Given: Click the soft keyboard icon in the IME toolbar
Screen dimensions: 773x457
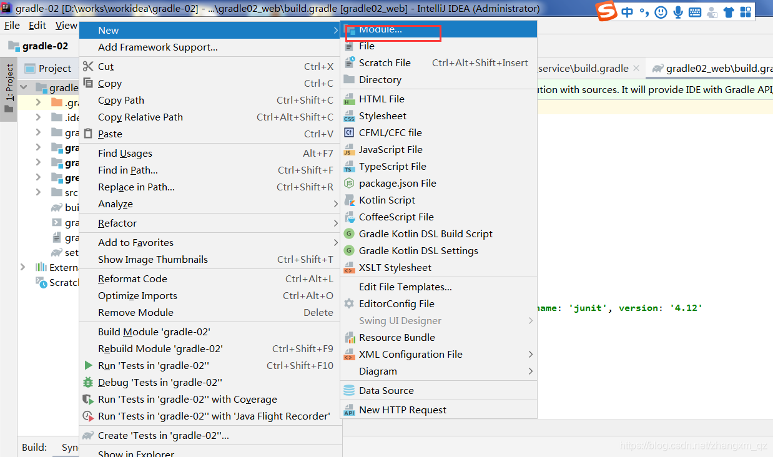Looking at the screenshot, I should point(695,12).
